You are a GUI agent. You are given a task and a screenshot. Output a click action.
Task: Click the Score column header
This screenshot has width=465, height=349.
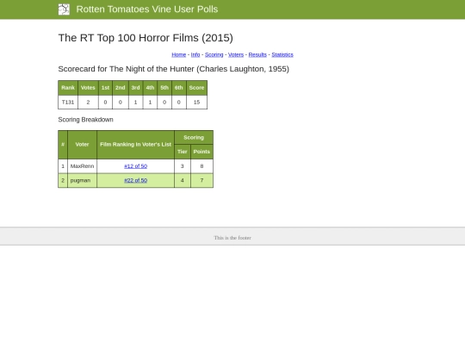pos(196,88)
